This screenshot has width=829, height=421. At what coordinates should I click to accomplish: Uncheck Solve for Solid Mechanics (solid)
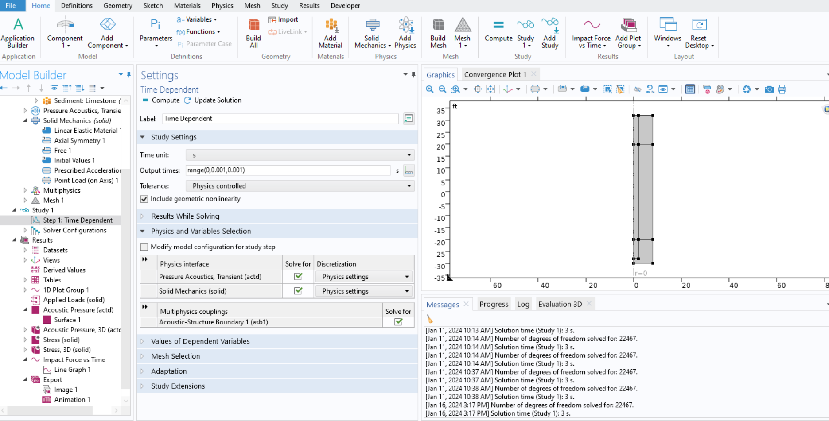click(298, 291)
